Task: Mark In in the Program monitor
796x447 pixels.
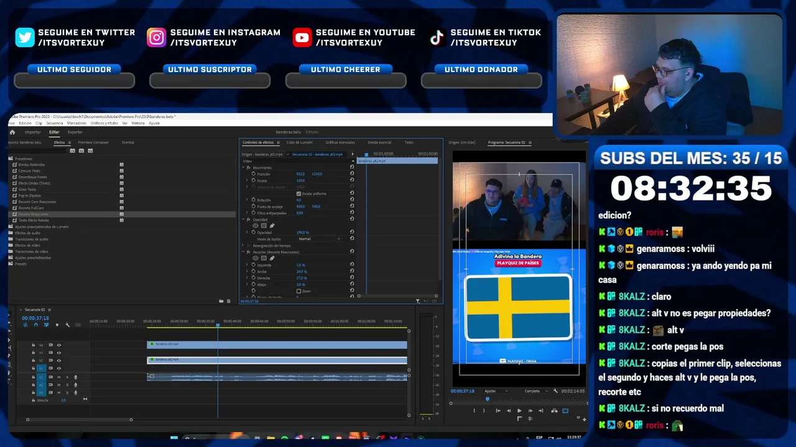Action: (x=474, y=410)
